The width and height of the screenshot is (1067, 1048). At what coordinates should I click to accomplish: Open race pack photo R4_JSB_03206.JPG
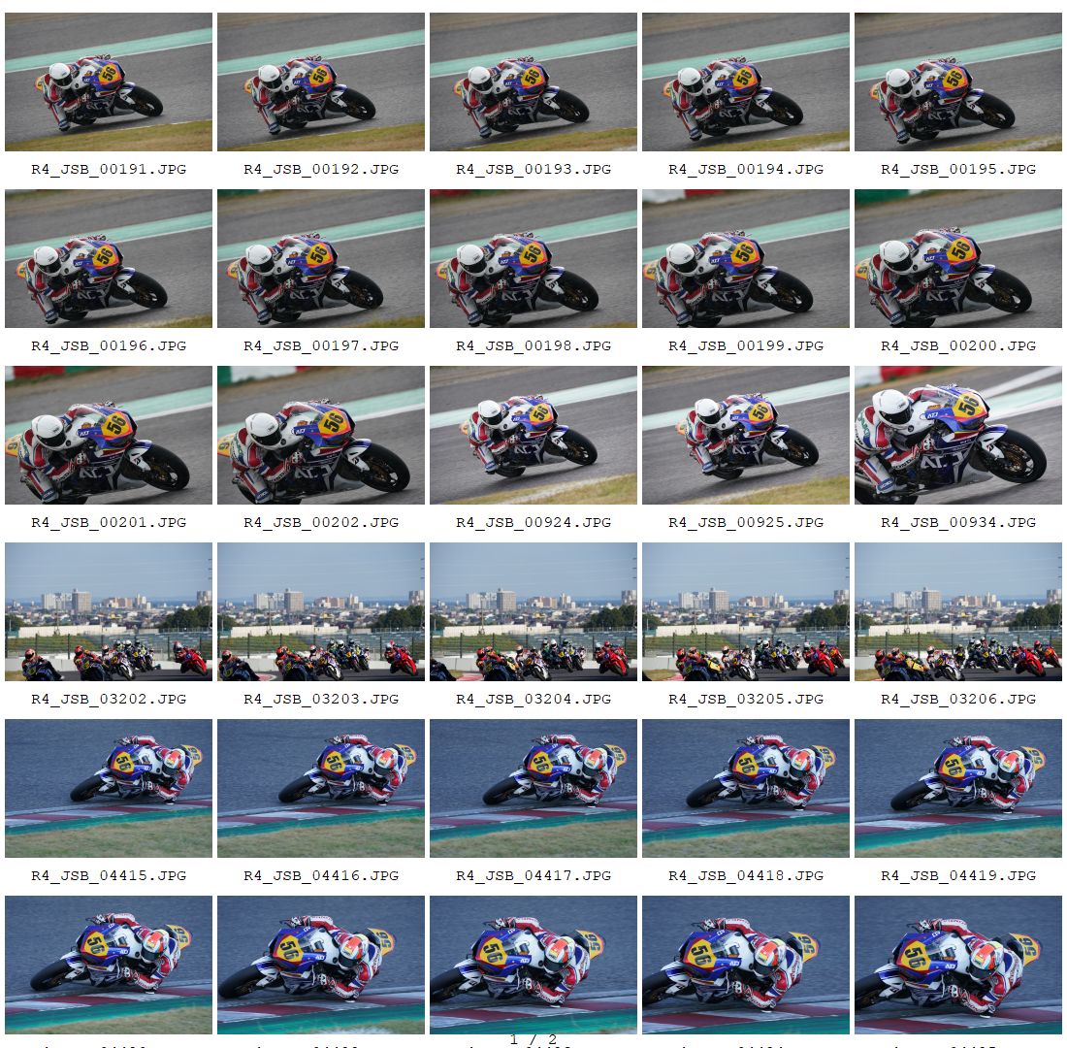tap(958, 611)
